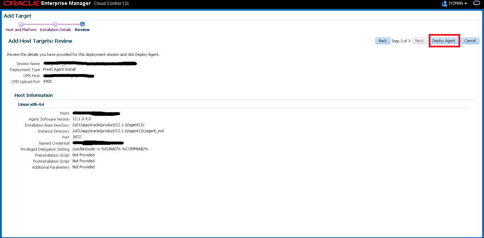Click the Installation Base Directory path value

point(108,125)
